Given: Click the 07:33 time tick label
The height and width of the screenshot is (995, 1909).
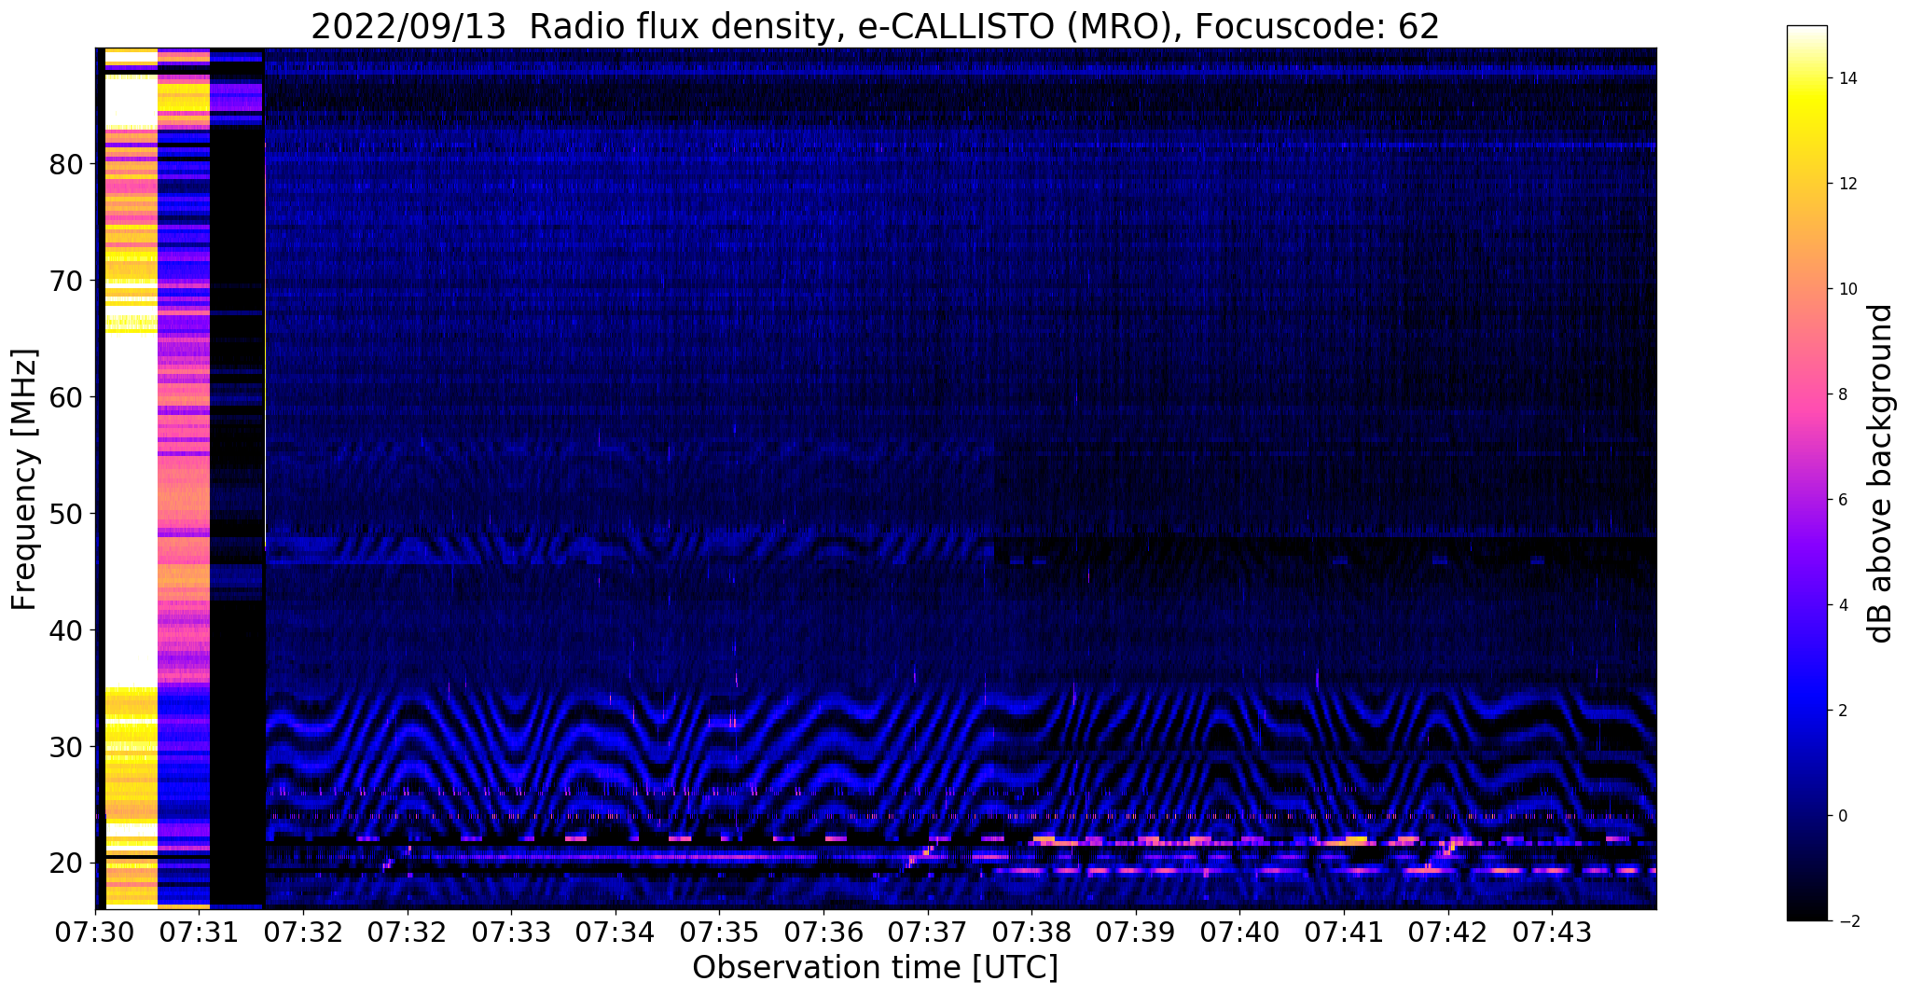Looking at the screenshot, I should (511, 932).
